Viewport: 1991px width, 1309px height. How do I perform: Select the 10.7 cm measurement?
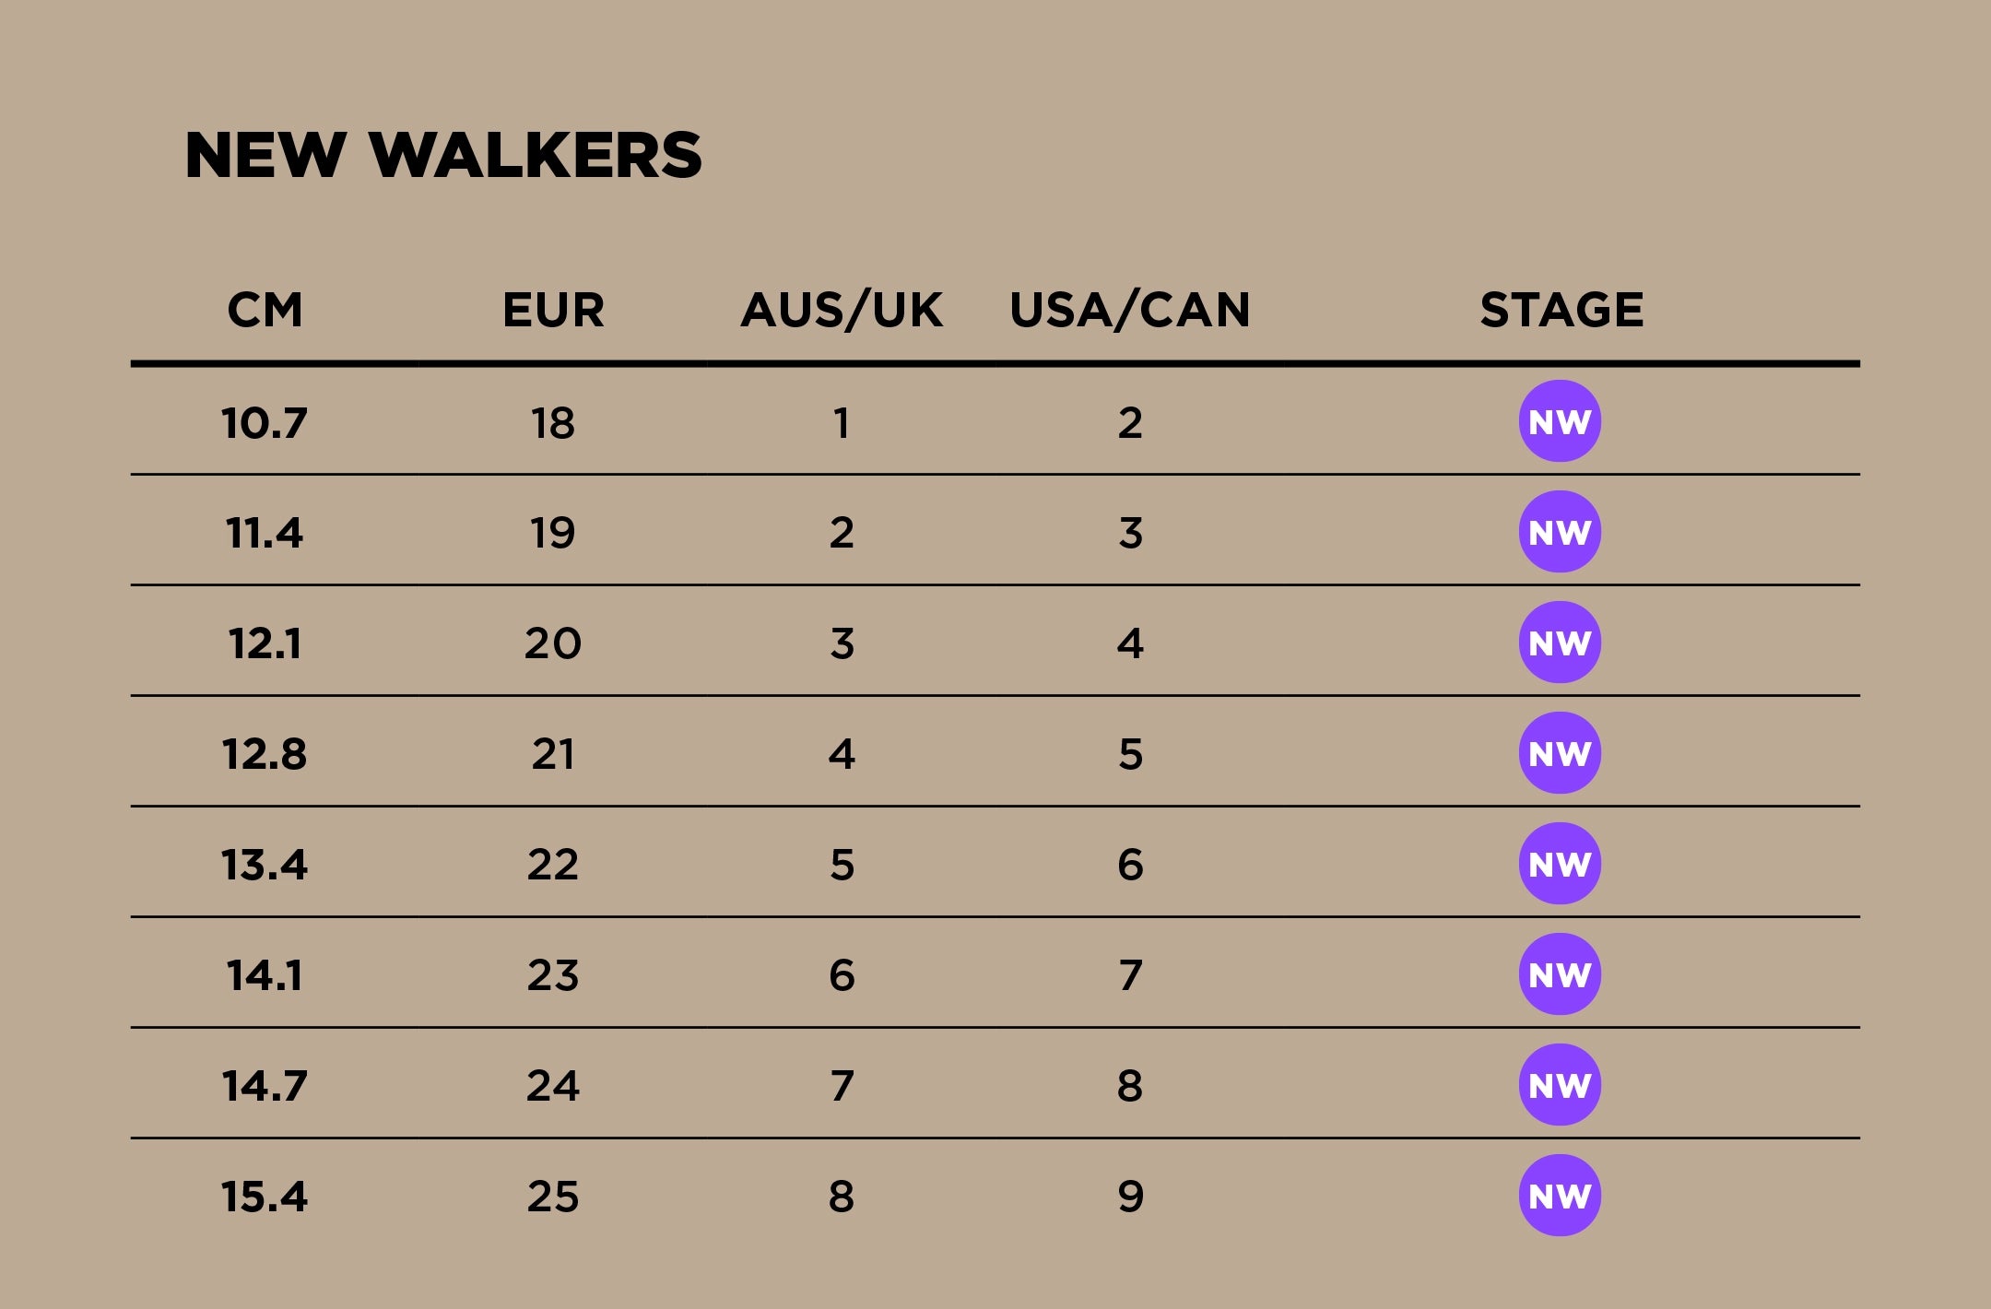[x=265, y=423]
